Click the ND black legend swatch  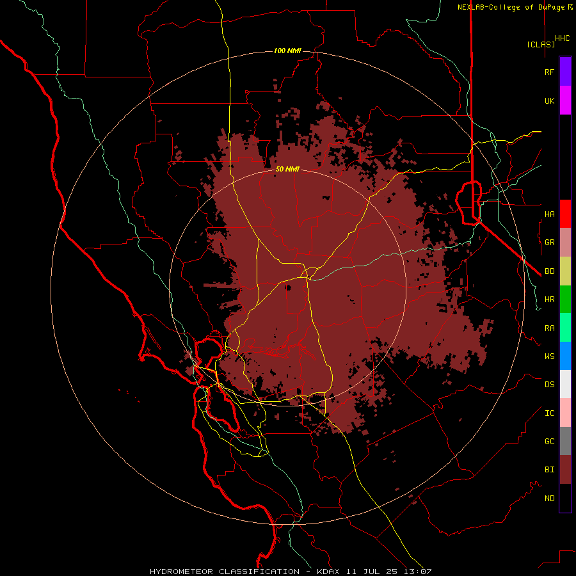pyautogui.click(x=565, y=498)
